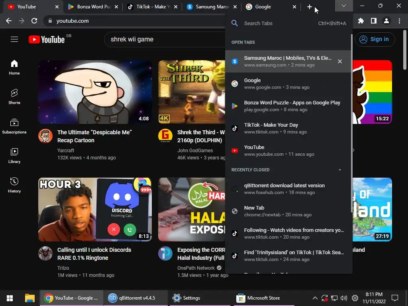This screenshot has height=306, width=408.
Task: Select YouTube in open tabs list
Action: pos(288,150)
